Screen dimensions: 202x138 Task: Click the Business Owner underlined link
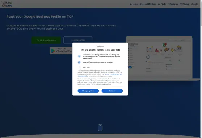click(54, 29)
